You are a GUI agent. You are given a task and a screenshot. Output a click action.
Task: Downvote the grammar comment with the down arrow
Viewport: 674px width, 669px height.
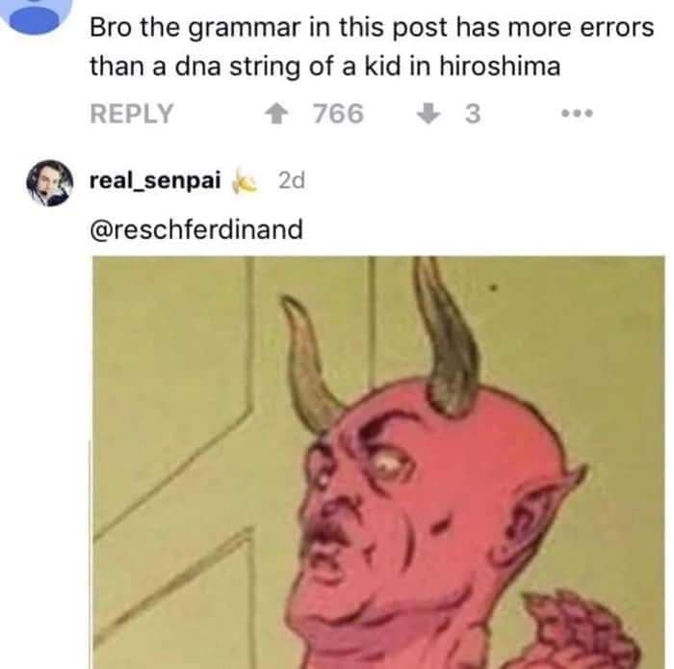coord(428,114)
